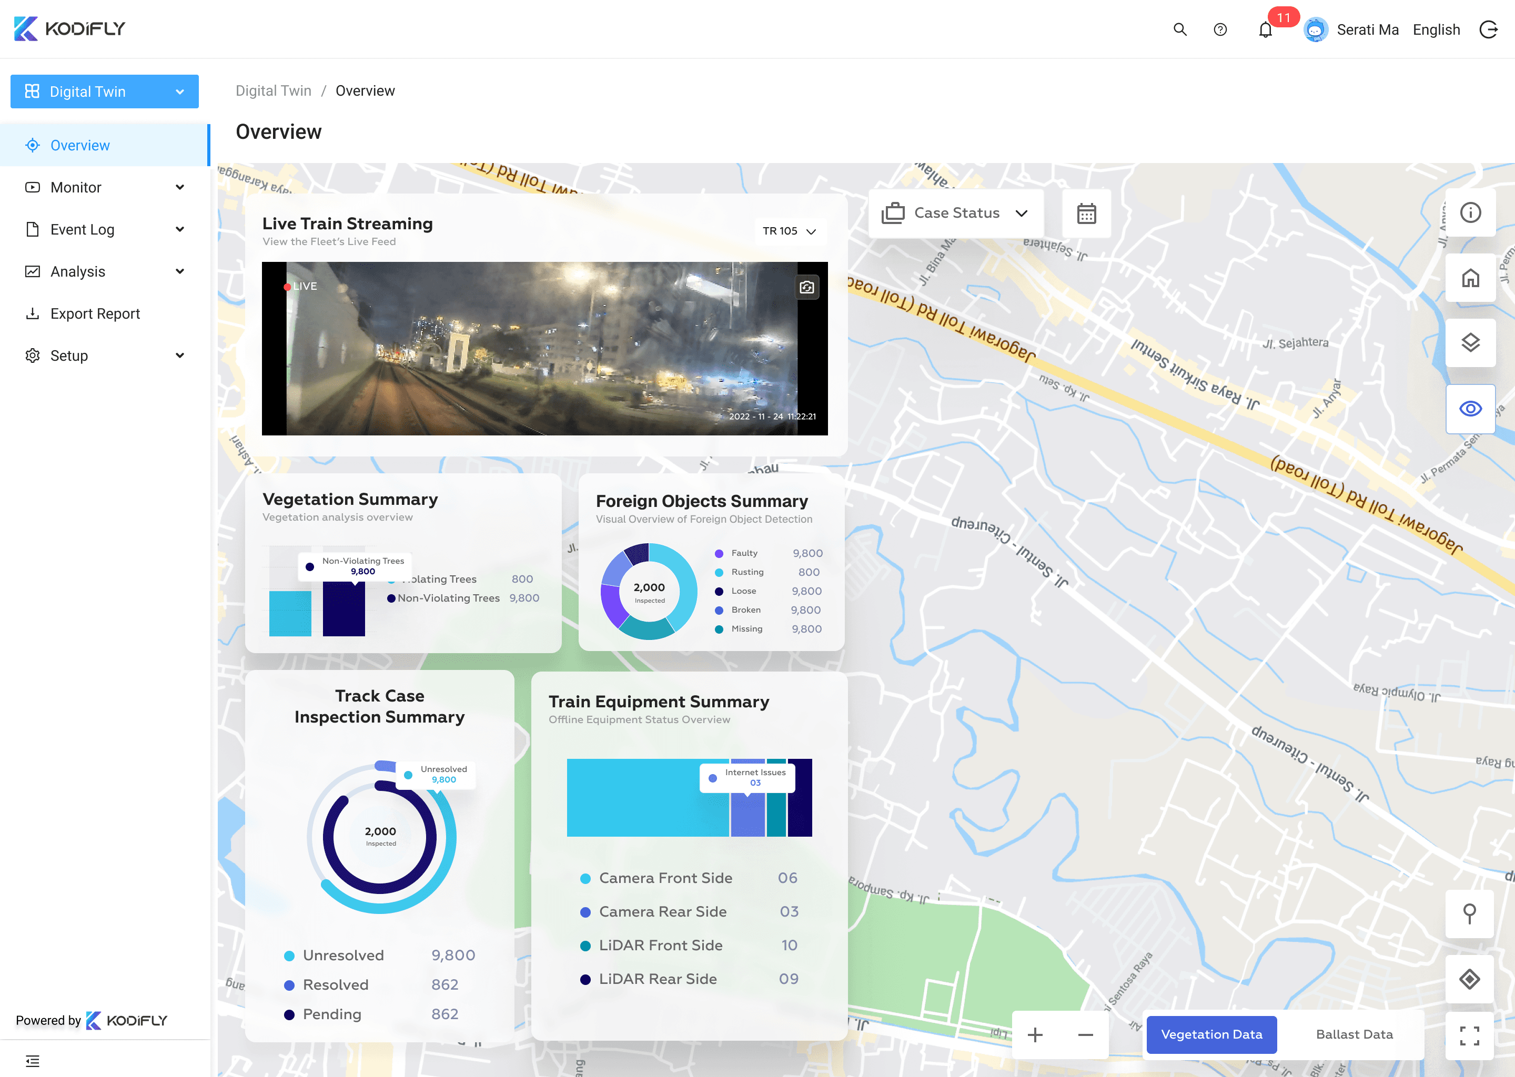
Task: Open the English language selector
Action: (1436, 29)
